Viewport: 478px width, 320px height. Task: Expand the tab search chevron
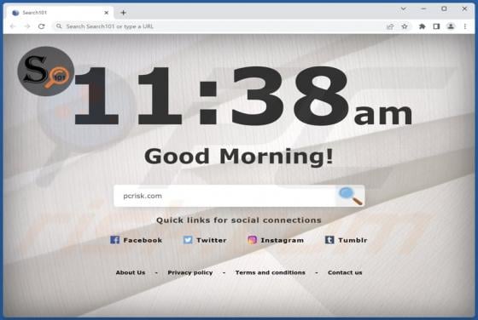(x=403, y=9)
